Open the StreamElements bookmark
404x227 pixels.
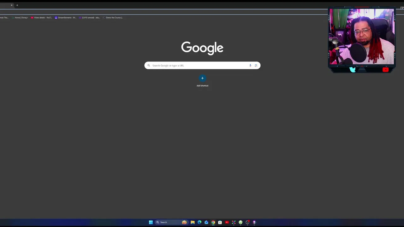[65, 18]
